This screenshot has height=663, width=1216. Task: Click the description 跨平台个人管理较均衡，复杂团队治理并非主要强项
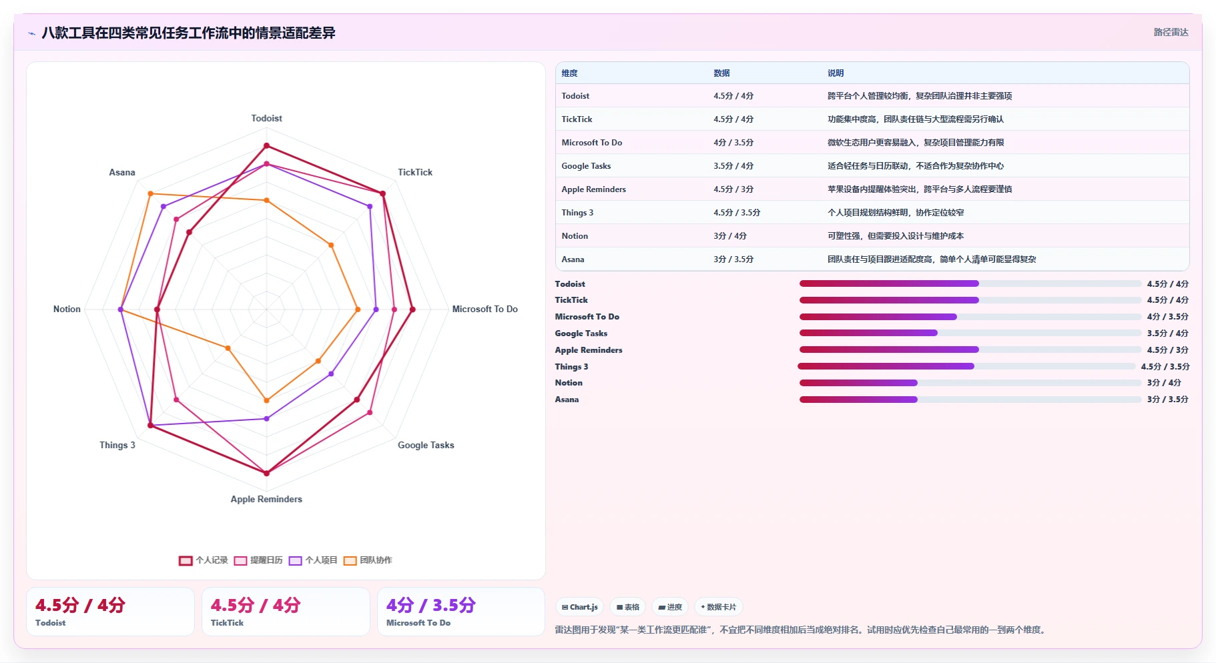tap(920, 96)
